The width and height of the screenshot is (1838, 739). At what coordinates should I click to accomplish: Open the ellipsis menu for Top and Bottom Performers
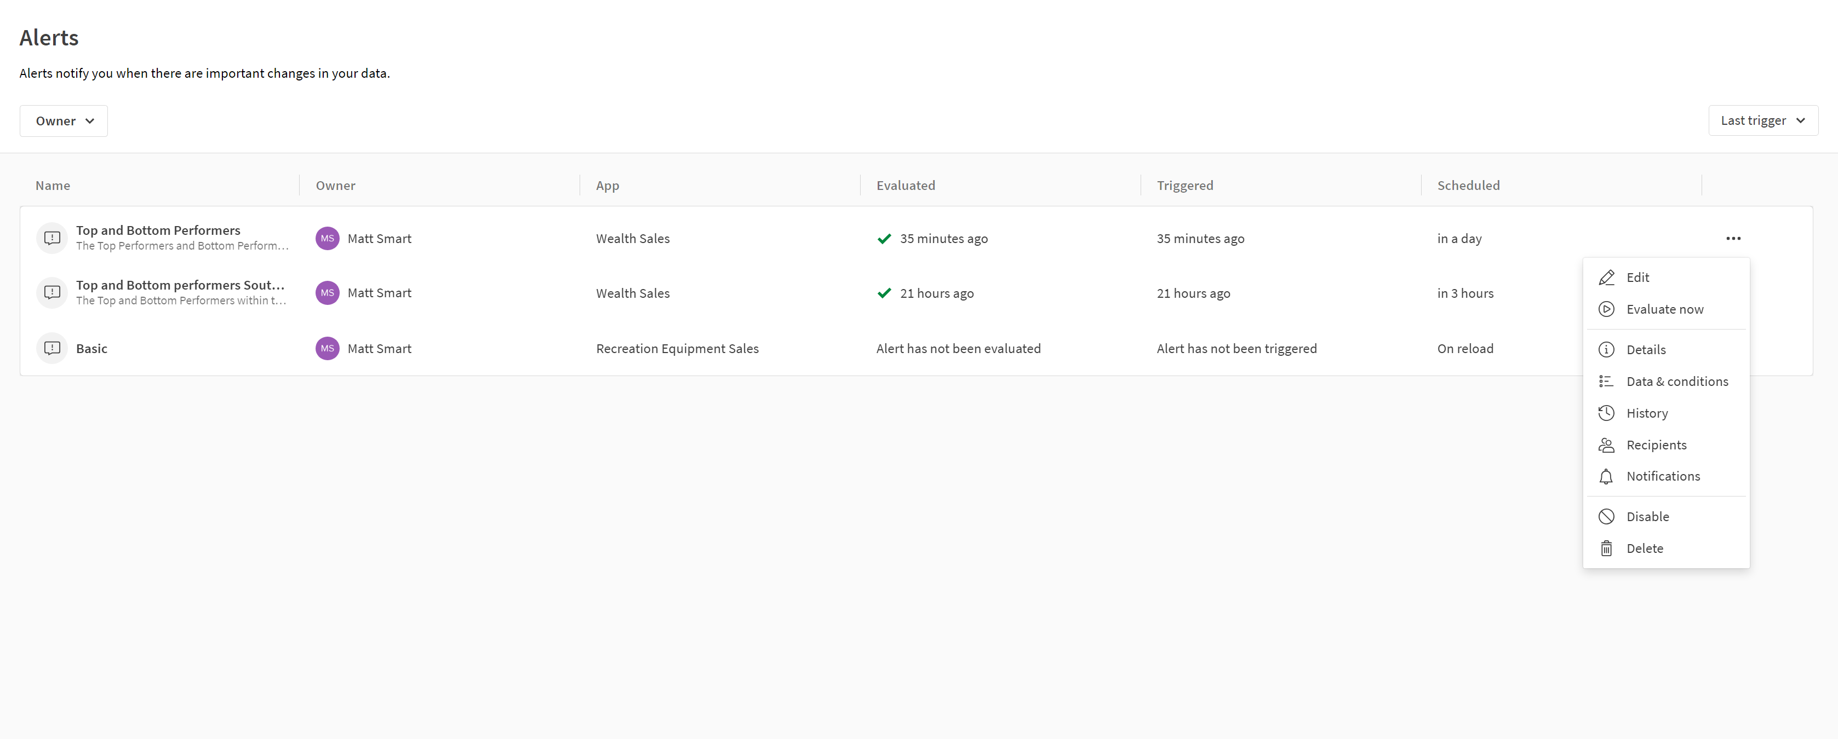click(1734, 238)
